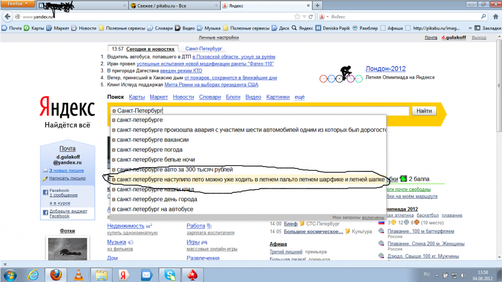Open Словари bookmark in toolbar

[160, 28]
